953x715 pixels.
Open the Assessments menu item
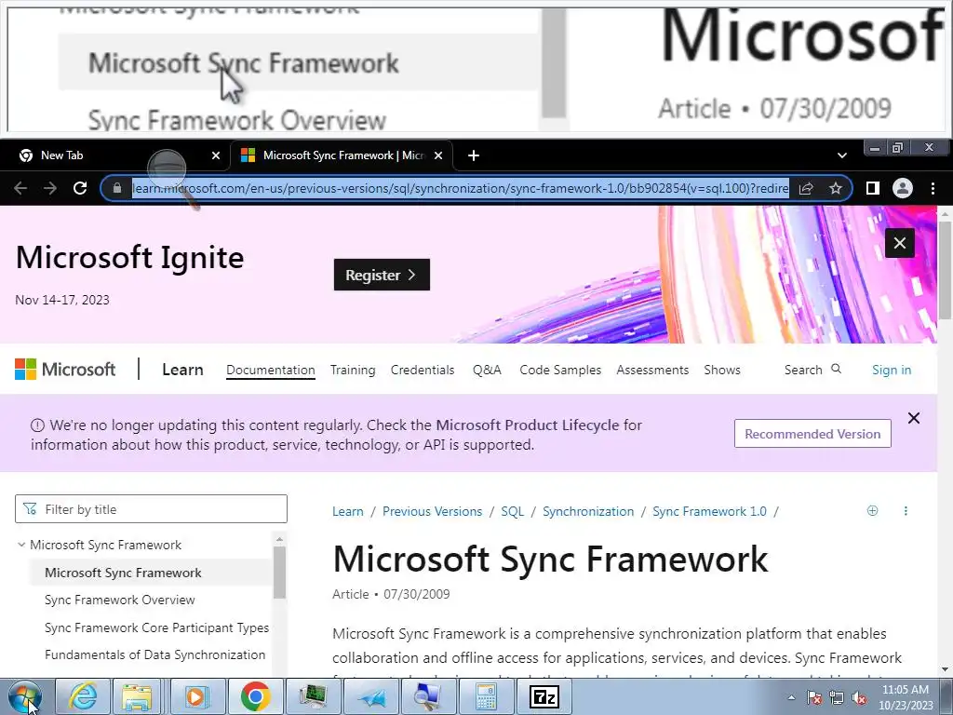click(x=652, y=370)
